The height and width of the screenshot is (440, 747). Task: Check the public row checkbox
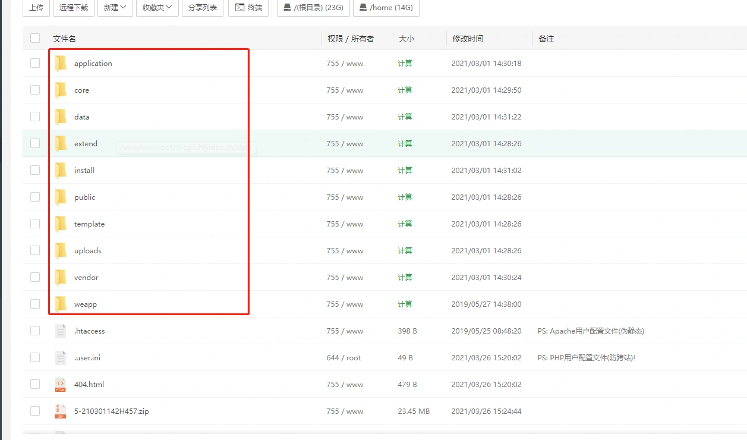(x=35, y=197)
